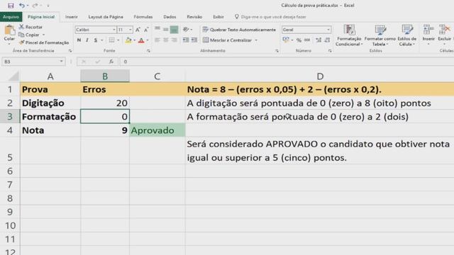Apply the accounting currency format icon

point(286,40)
